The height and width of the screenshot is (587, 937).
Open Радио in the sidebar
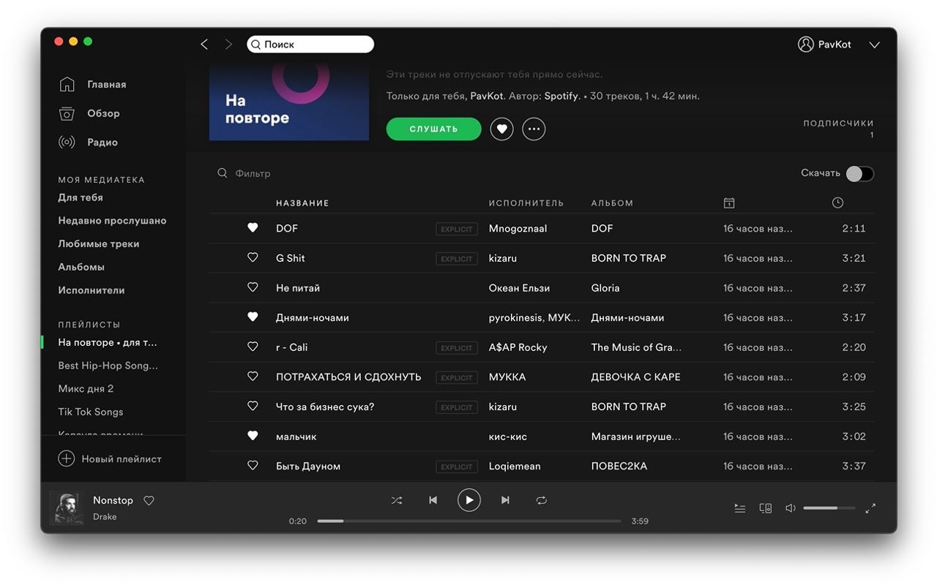102,142
